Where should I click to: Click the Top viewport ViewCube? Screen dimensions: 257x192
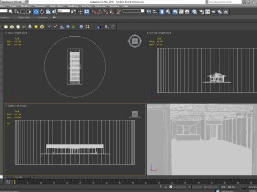point(135,41)
